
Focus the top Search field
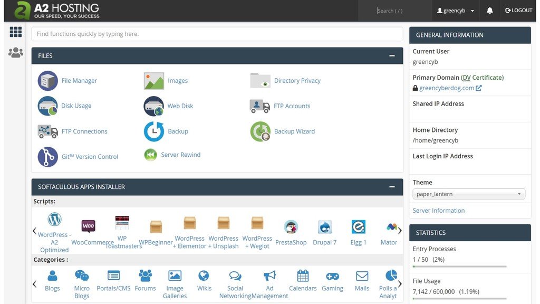[x=394, y=11]
